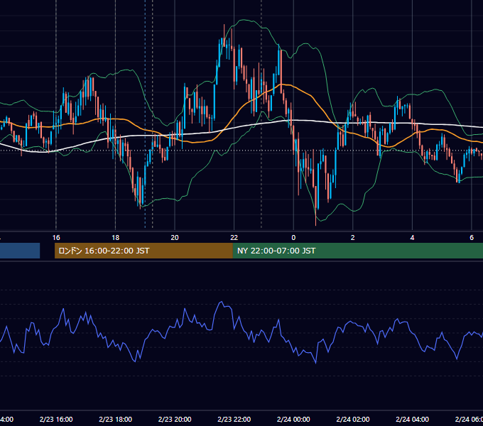Click the upper time axis label 0

[293, 238]
